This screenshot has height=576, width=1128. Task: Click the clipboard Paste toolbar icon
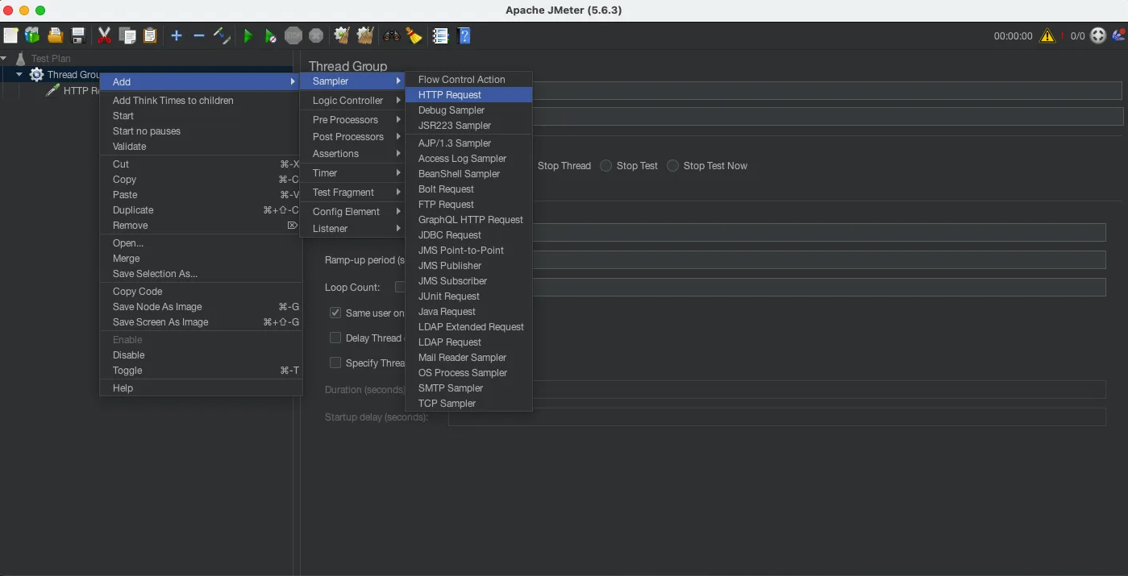pos(150,35)
